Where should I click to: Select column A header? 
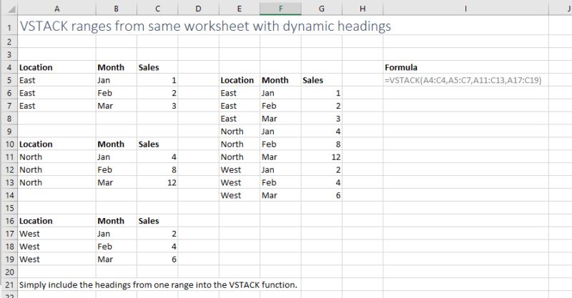coord(57,9)
